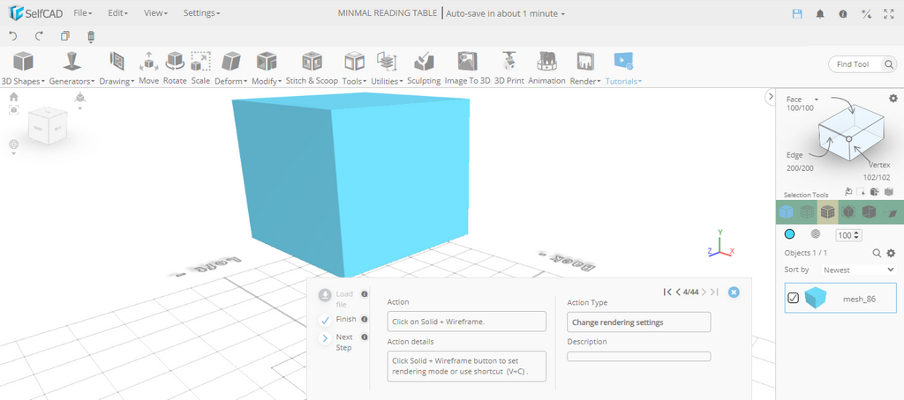The height and width of the screenshot is (400, 904).
Task: Select Solid + Wireframe rendering mode
Action: tap(828, 212)
